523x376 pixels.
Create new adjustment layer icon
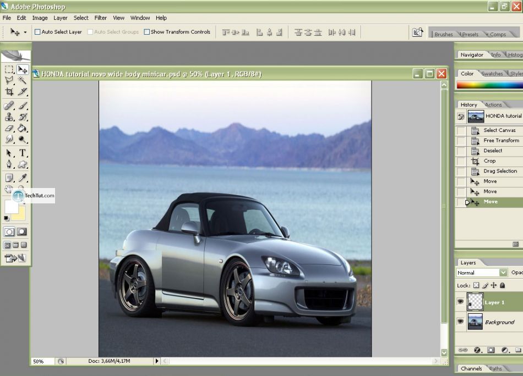click(504, 350)
